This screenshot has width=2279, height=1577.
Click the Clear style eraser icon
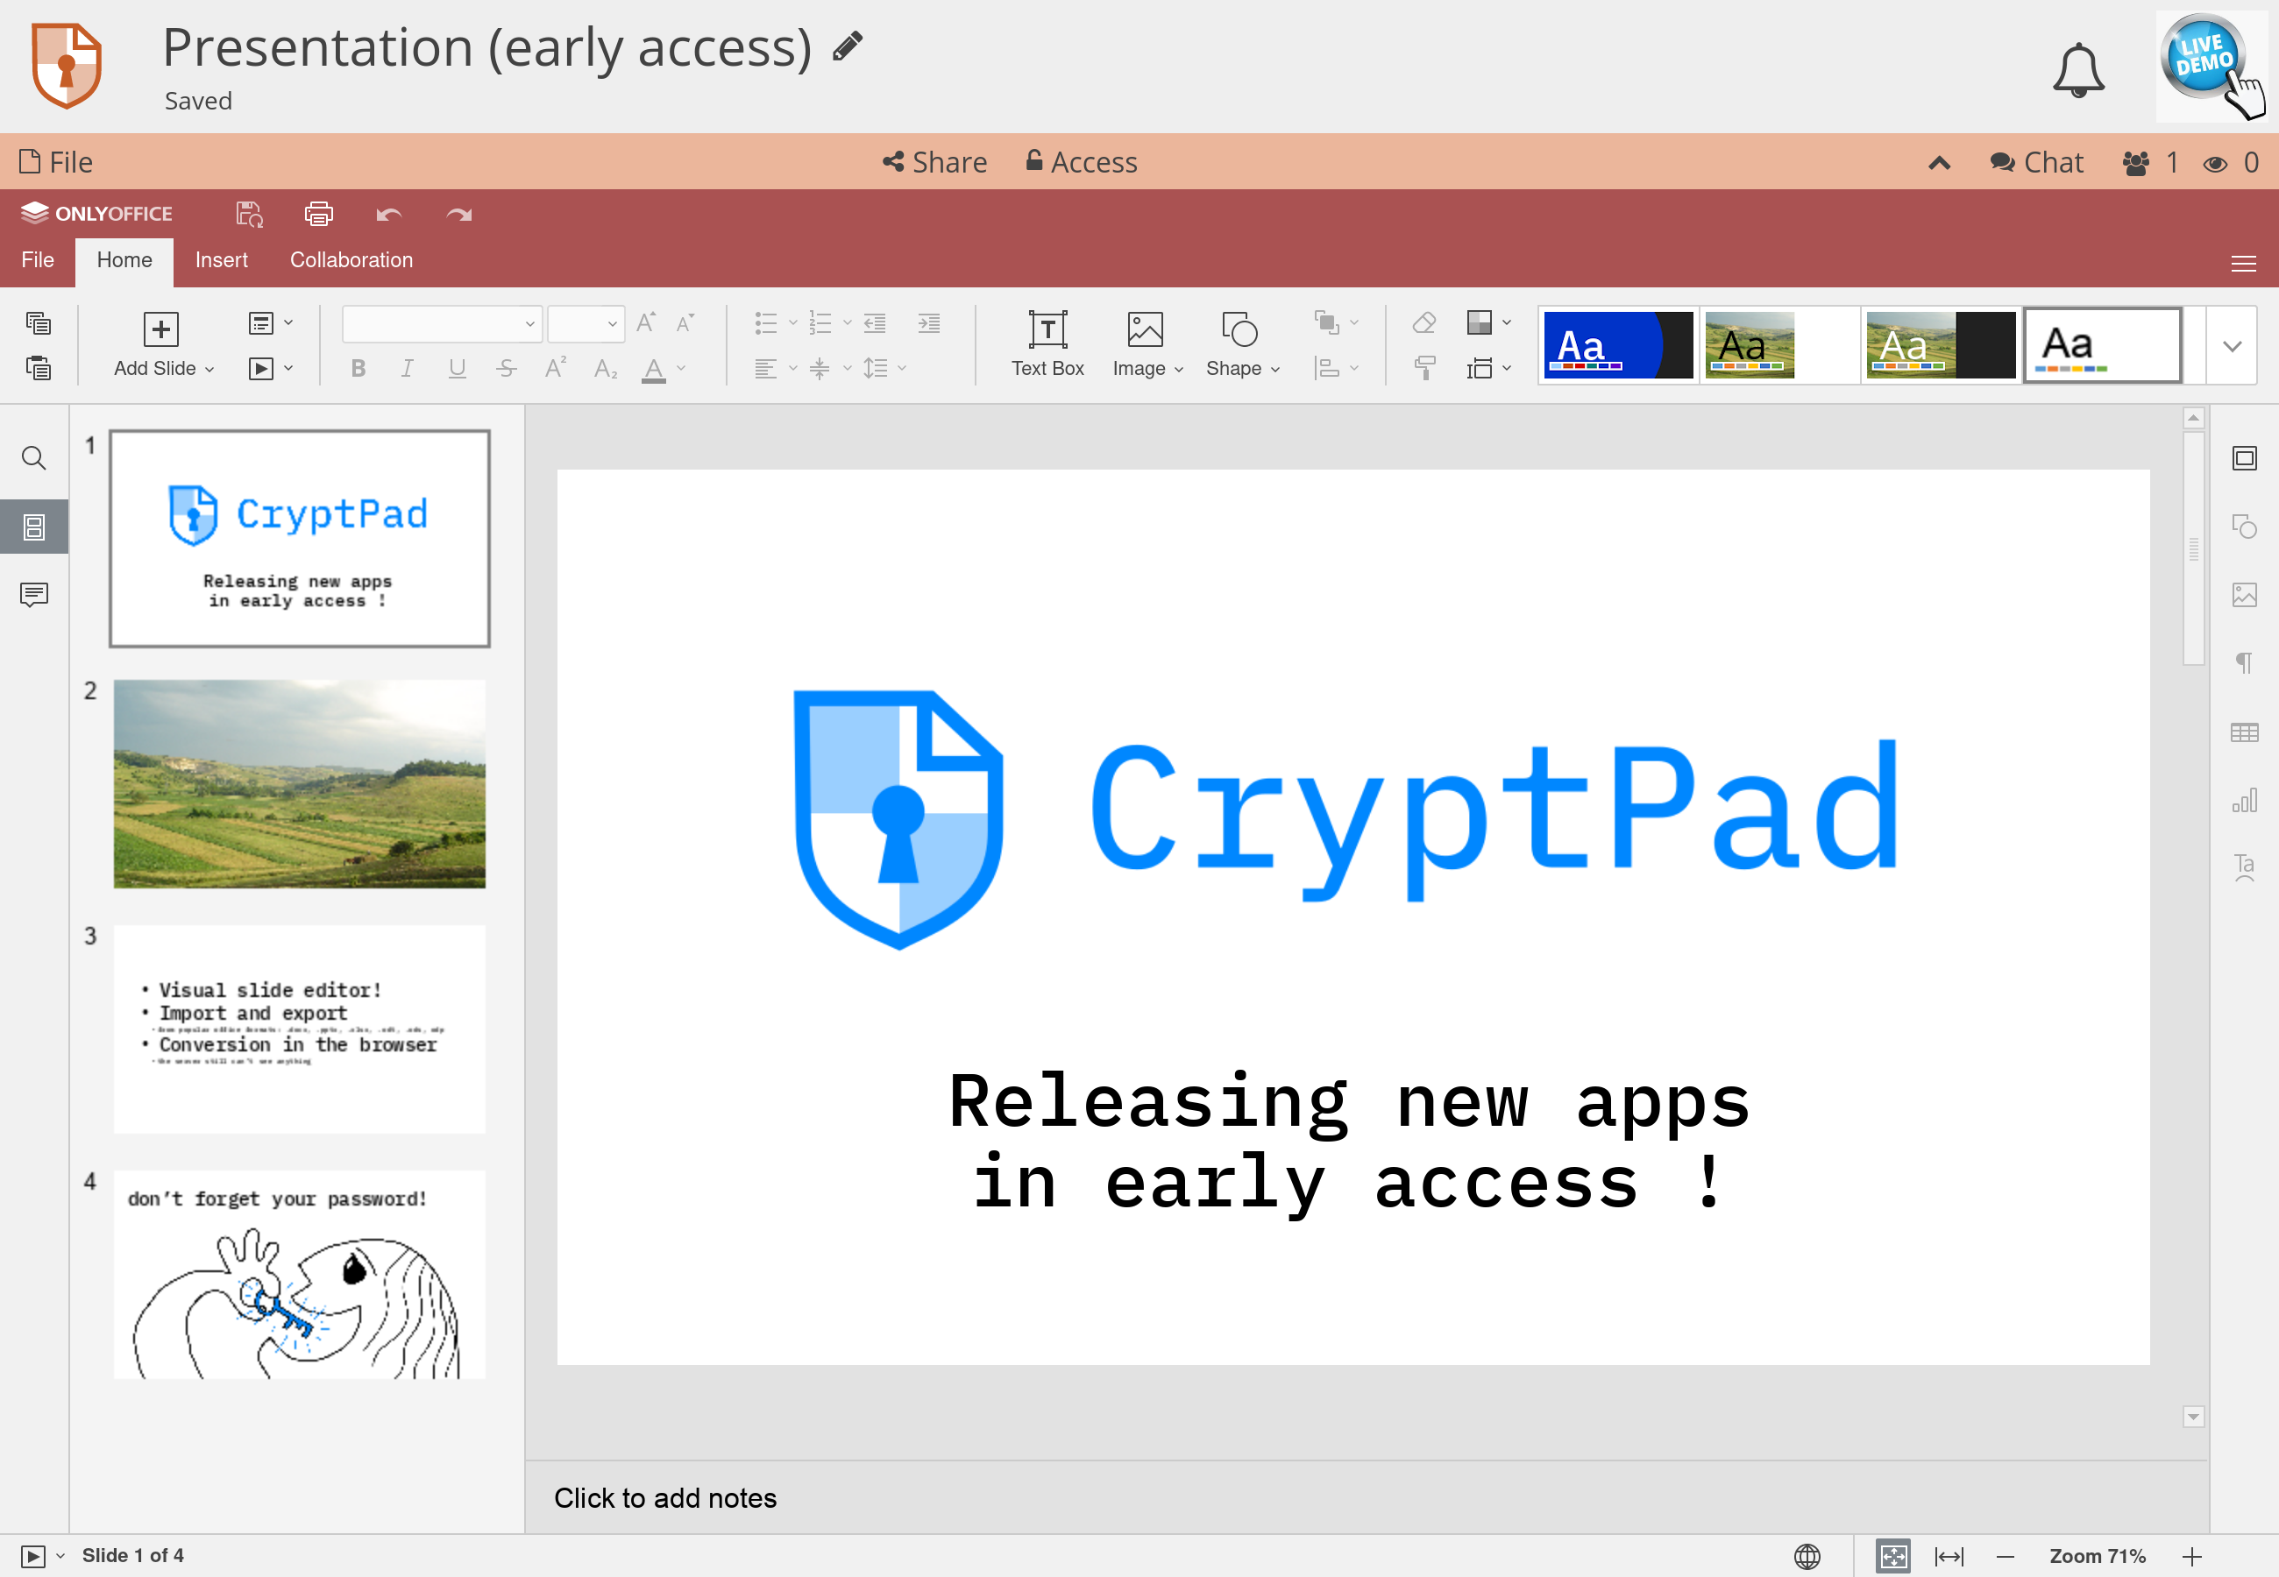pyautogui.click(x=1423, y=322)
